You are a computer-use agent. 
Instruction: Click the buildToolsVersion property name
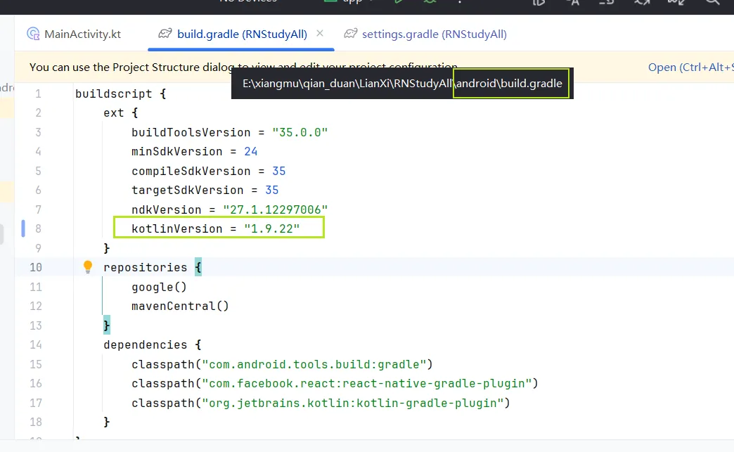(191, 132)
